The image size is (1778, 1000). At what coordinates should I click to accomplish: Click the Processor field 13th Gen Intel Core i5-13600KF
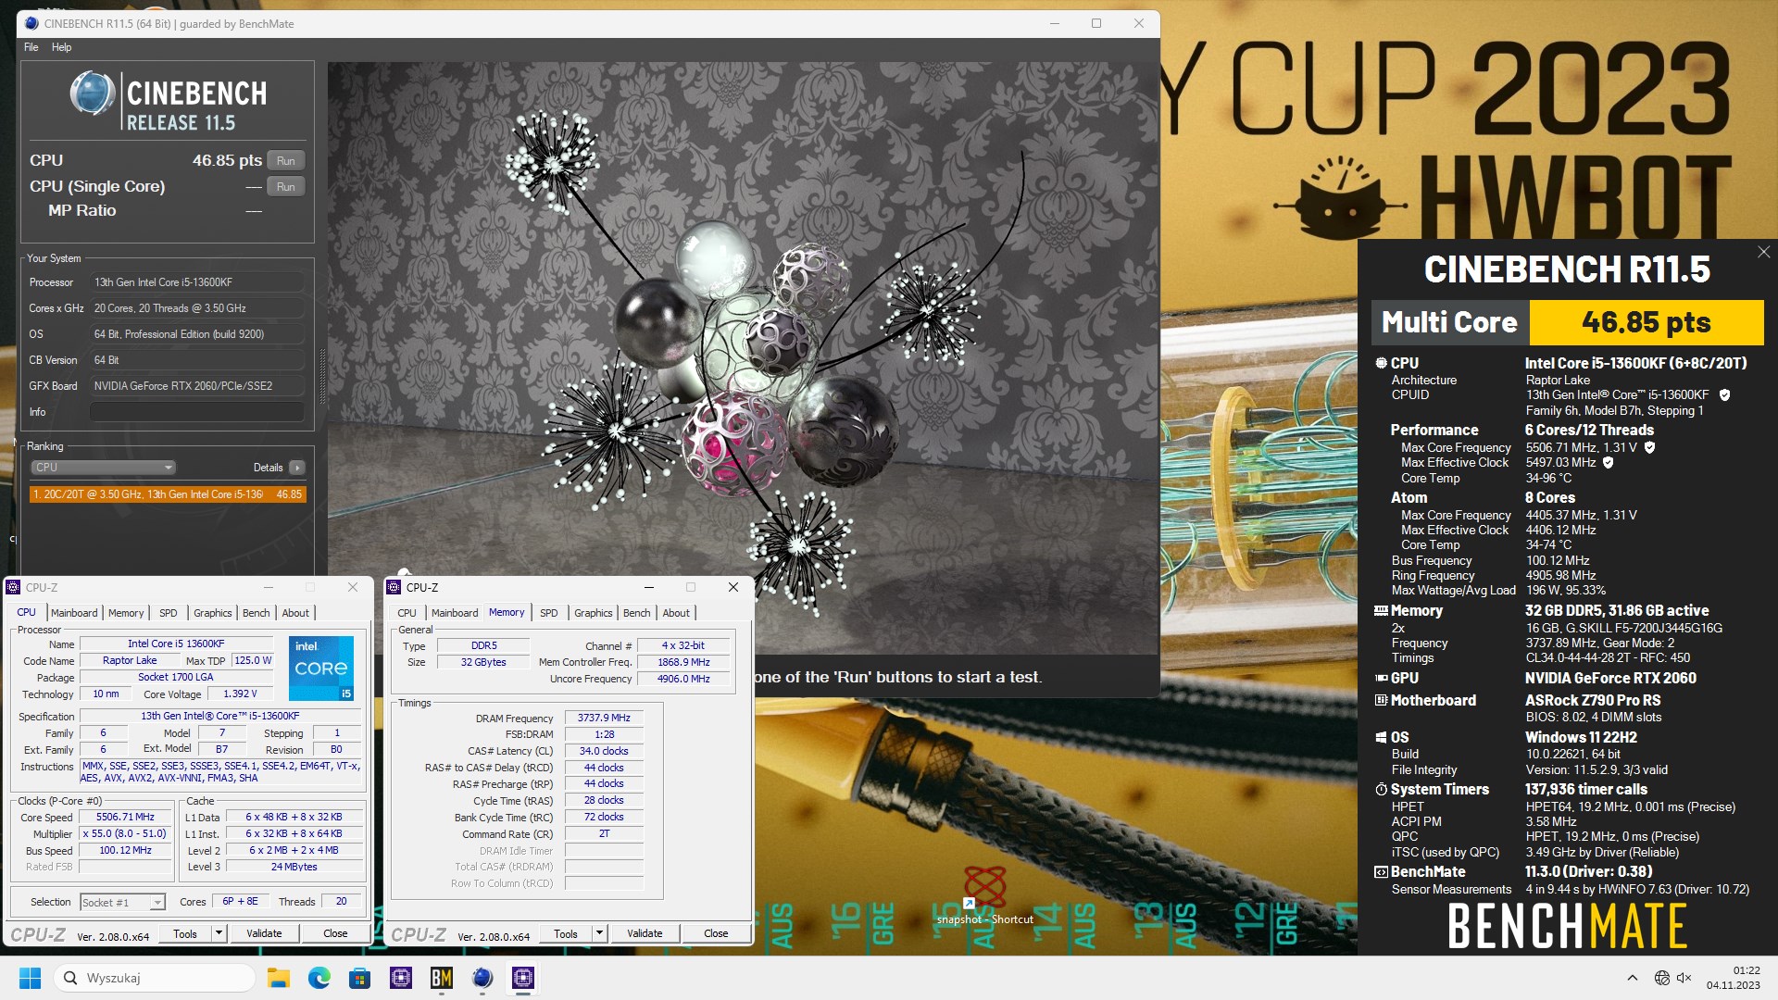197,282
